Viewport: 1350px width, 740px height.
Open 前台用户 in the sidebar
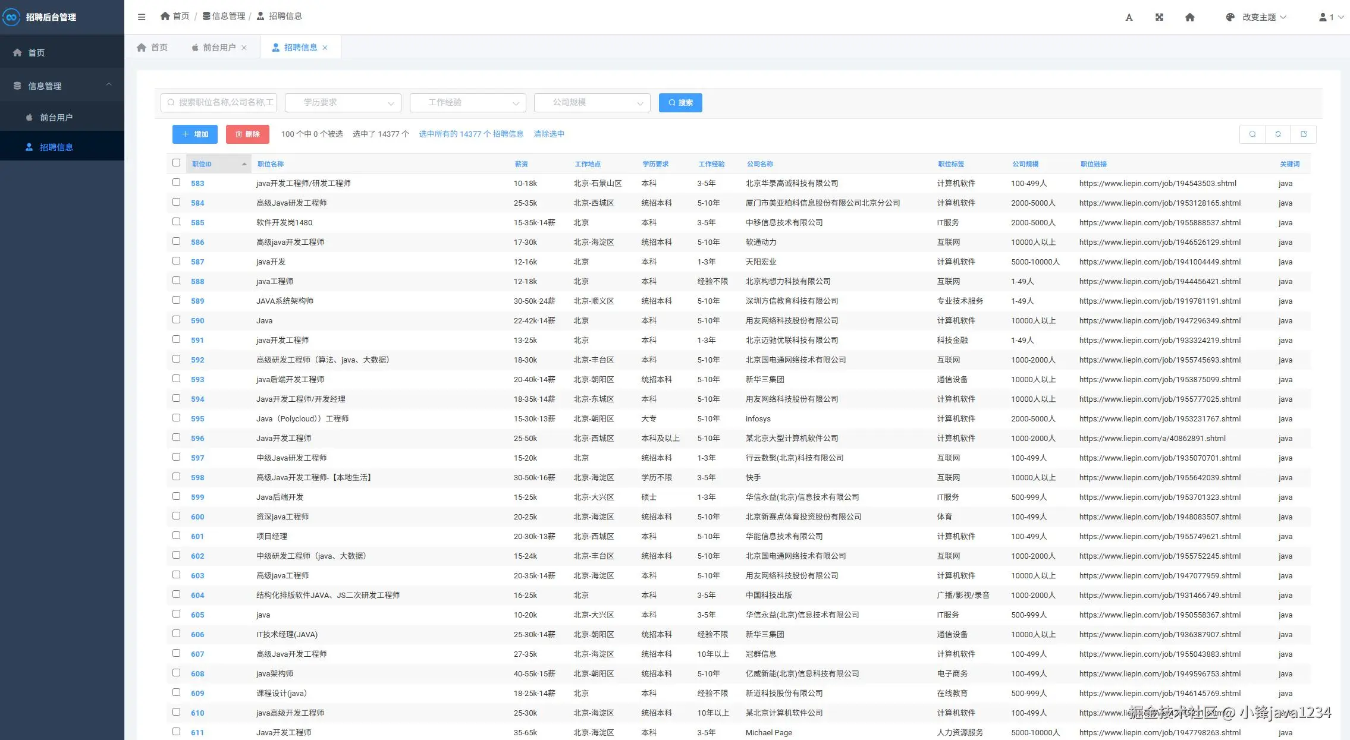[x=56, y=118]
